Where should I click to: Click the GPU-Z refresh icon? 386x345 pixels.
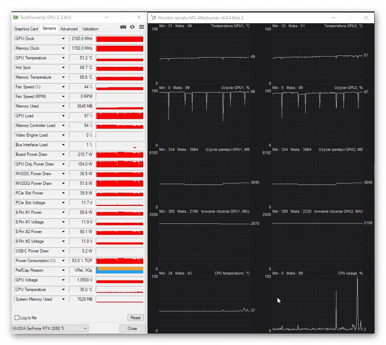pos(132,27)
